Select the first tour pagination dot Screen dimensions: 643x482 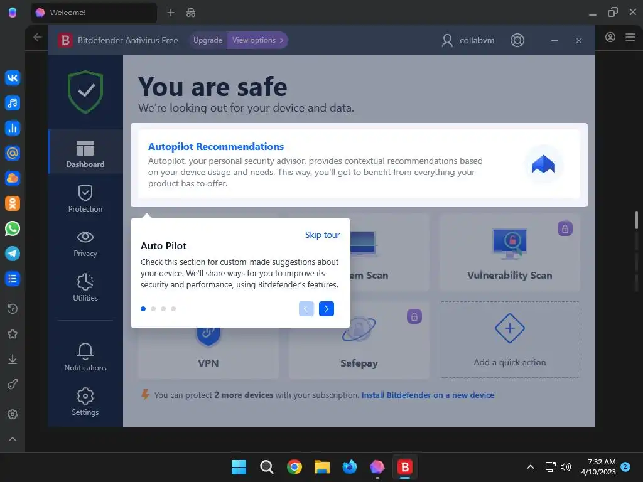pos(143,309)
